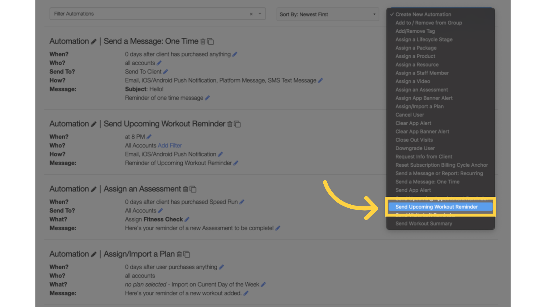The width and height of the screenshot is (546, 307).
Task: Duplicate the Send a Message: One Time automation
Action: click(210, 42)
